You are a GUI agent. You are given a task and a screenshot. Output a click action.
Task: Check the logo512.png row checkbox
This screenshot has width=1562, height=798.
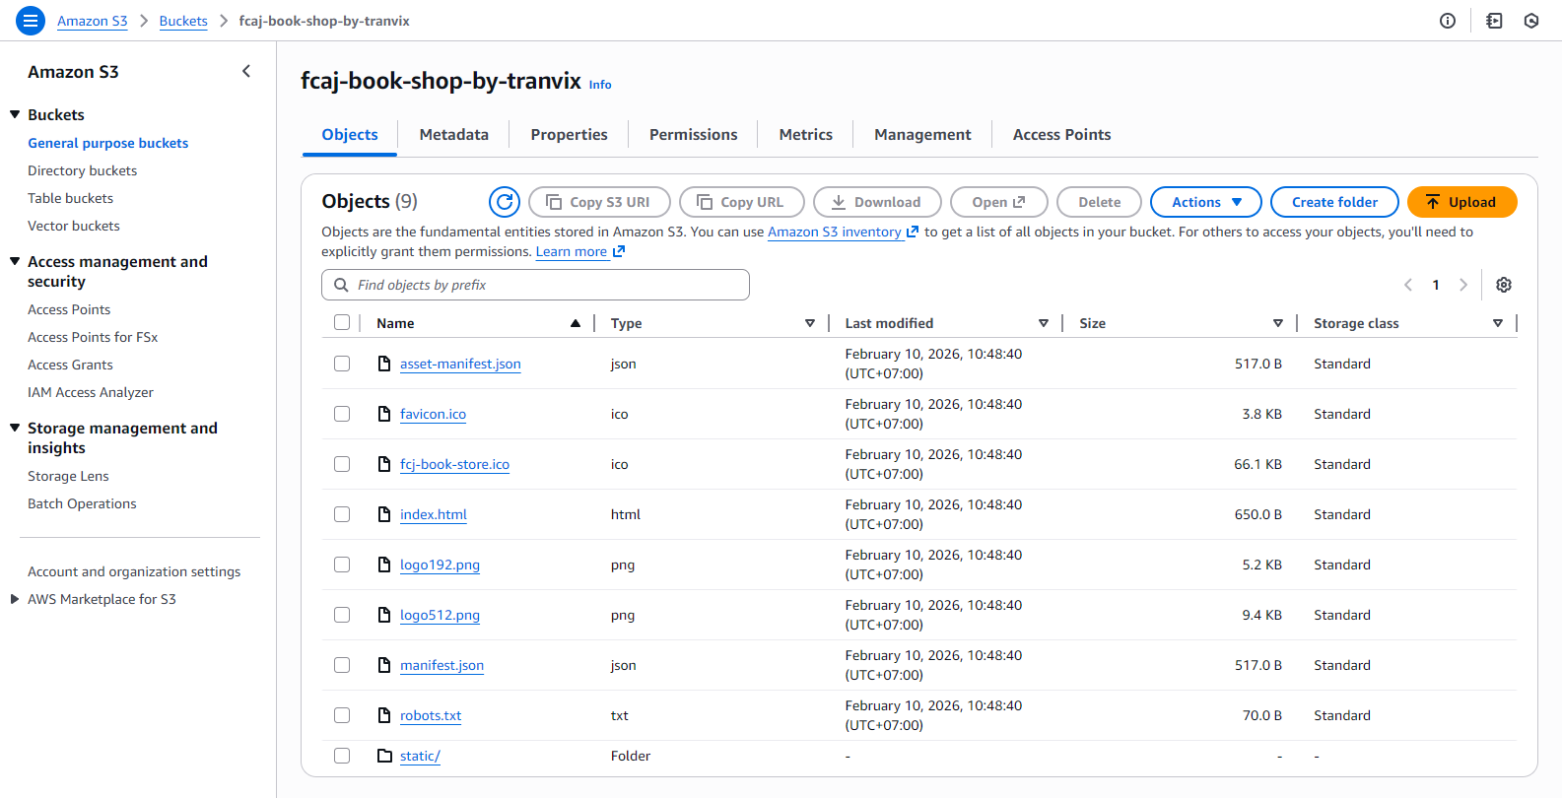342,615
